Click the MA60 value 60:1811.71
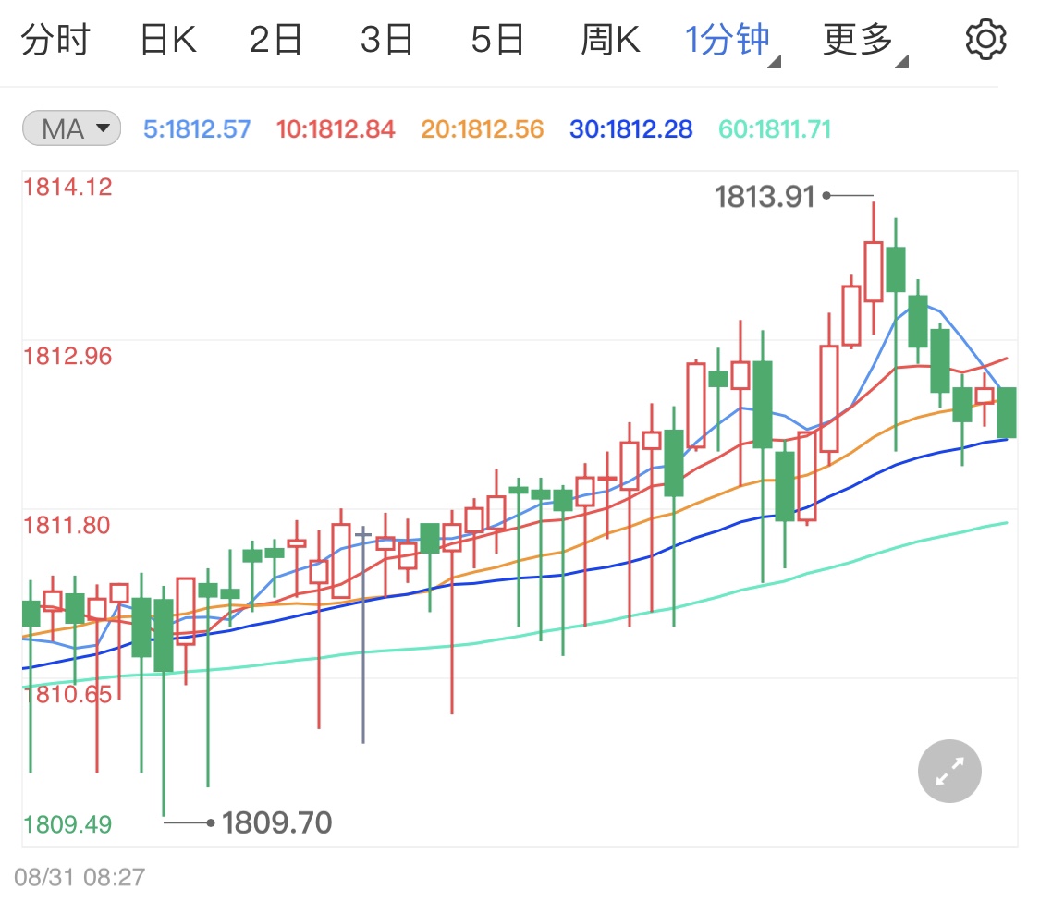1040x901 pixels. point(776,129)
